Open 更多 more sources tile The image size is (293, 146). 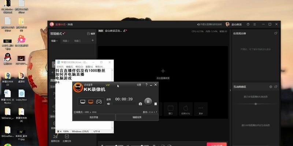[x=201, y=109]
